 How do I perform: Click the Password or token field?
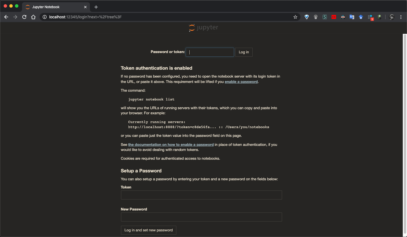tap(210, 52)
